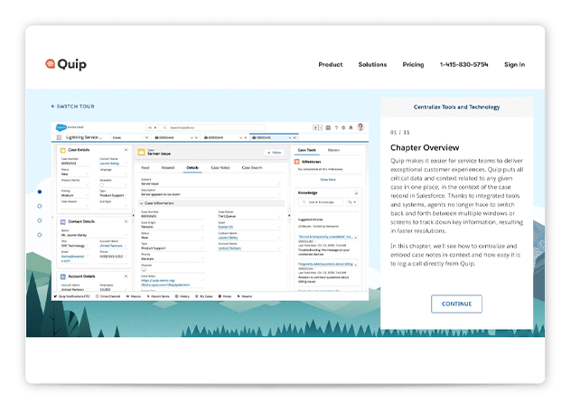Open the global actions icon beside the help icon
This screenshot has width=571, height=412.
tap(328, 127)
